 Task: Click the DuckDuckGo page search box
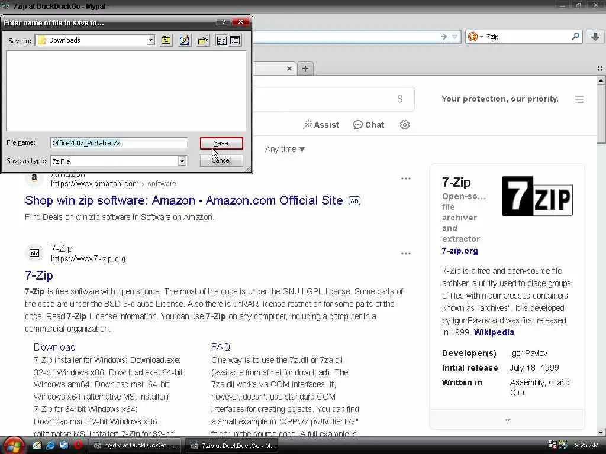(x=333, y=99)
